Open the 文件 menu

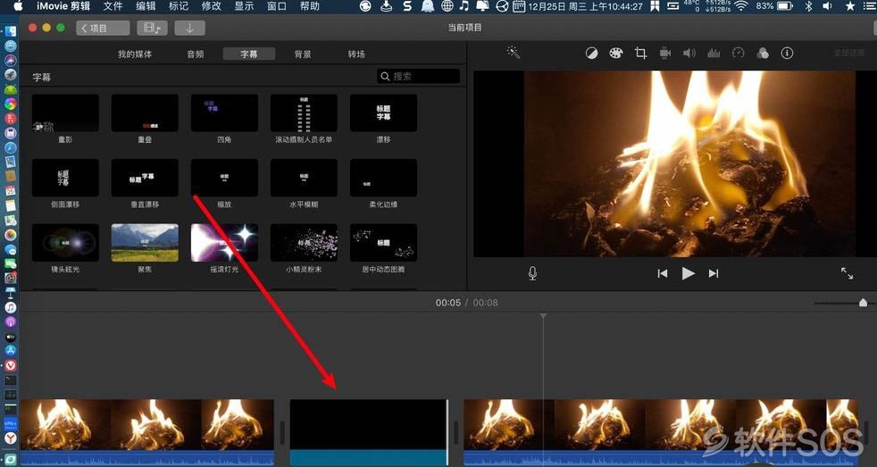point(113,6)
